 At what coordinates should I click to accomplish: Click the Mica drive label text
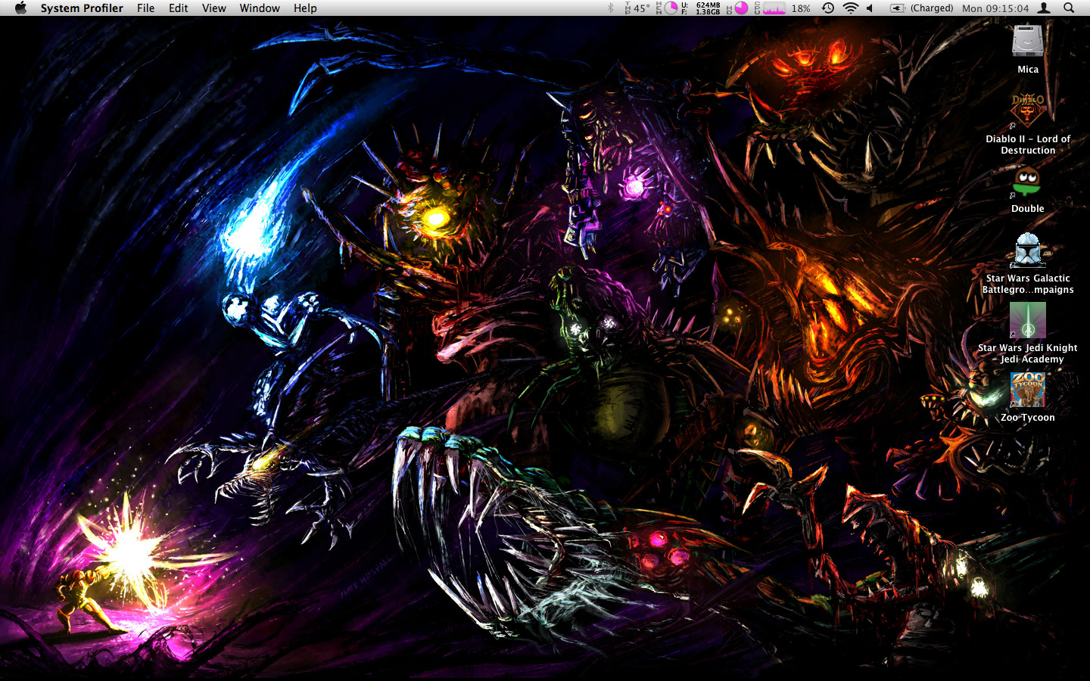pos(1028,70)
